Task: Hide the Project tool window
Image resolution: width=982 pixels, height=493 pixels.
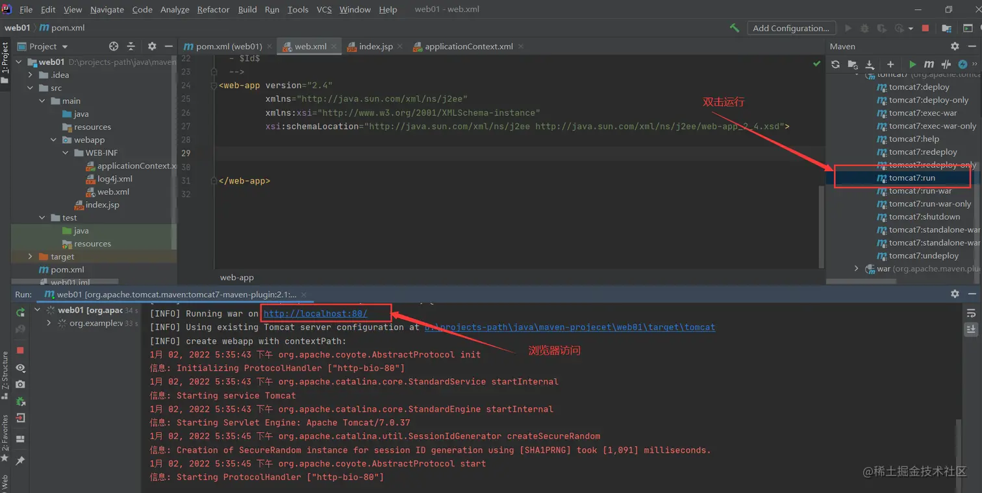Action: [x=168, y=46]
